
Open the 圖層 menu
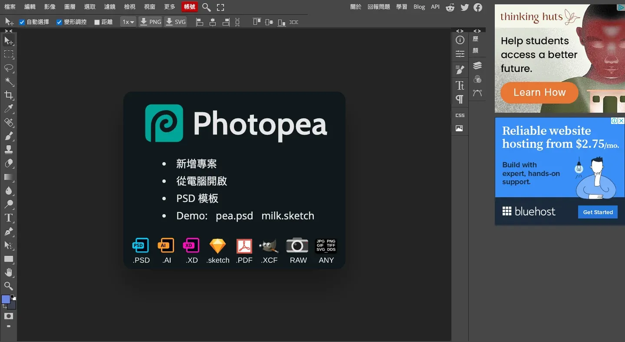(70, 7)
